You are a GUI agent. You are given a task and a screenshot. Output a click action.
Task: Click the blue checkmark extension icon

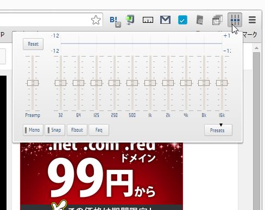[x=182, y=20]
